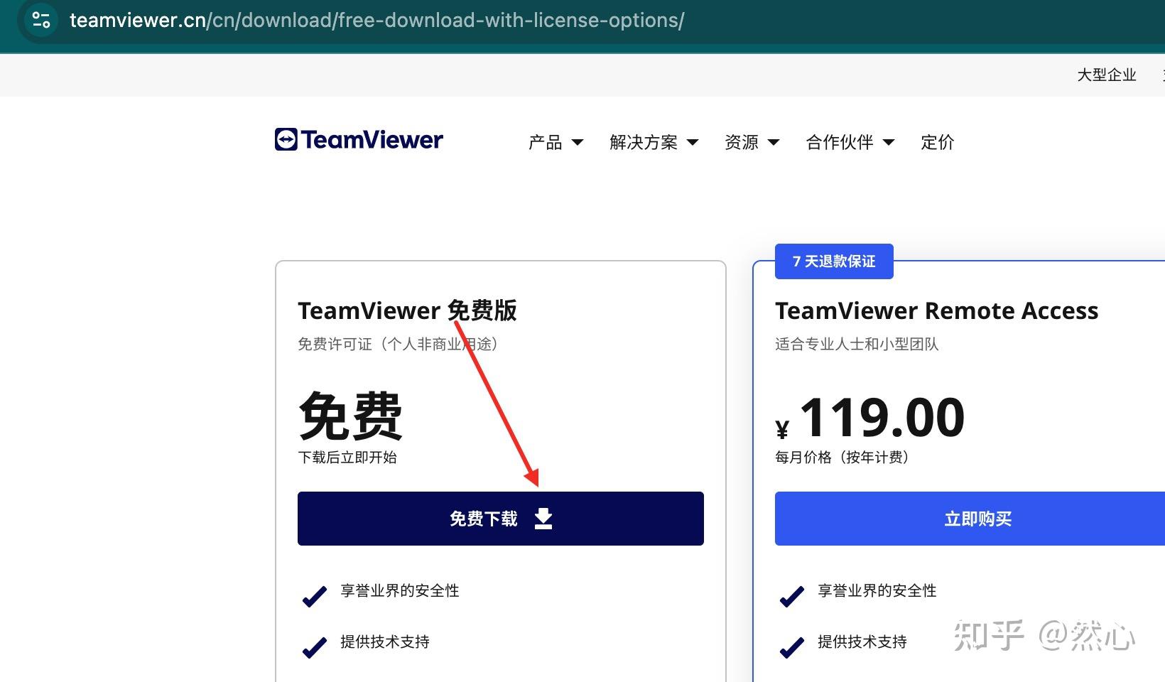The height and width of the screenshot is (682, 1165).
Task: Open the 定价 page from navigation
Action: pos(936,142)
